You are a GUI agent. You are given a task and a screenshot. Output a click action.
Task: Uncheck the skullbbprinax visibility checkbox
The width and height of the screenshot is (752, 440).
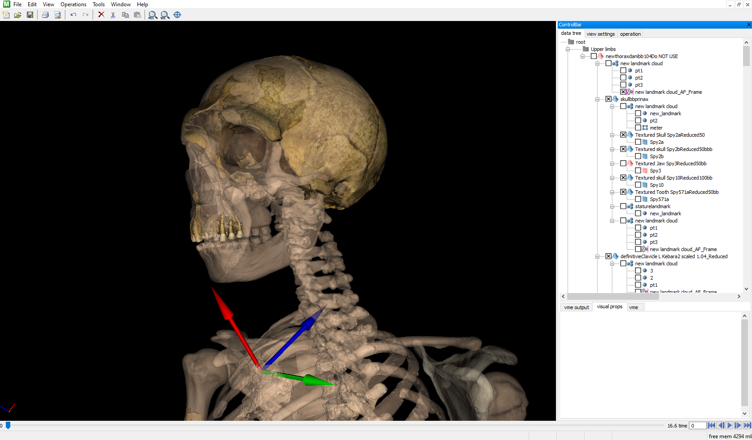pyautogui.click(x=608, y=99)
